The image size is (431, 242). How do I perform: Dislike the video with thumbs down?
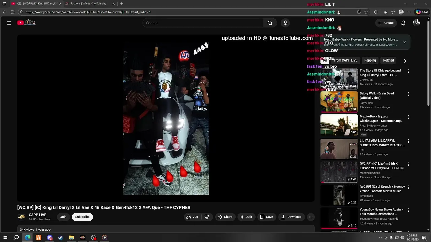coord(207,217)
